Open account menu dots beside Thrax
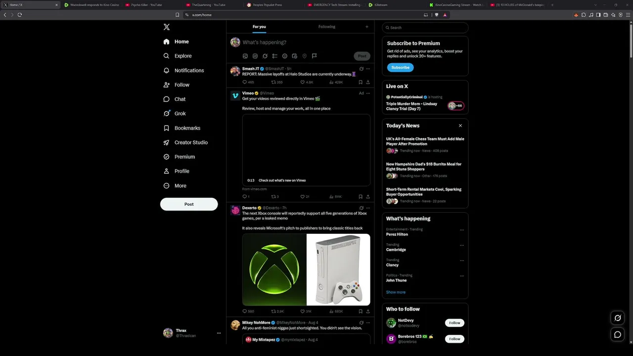 [x=219, y=333]
